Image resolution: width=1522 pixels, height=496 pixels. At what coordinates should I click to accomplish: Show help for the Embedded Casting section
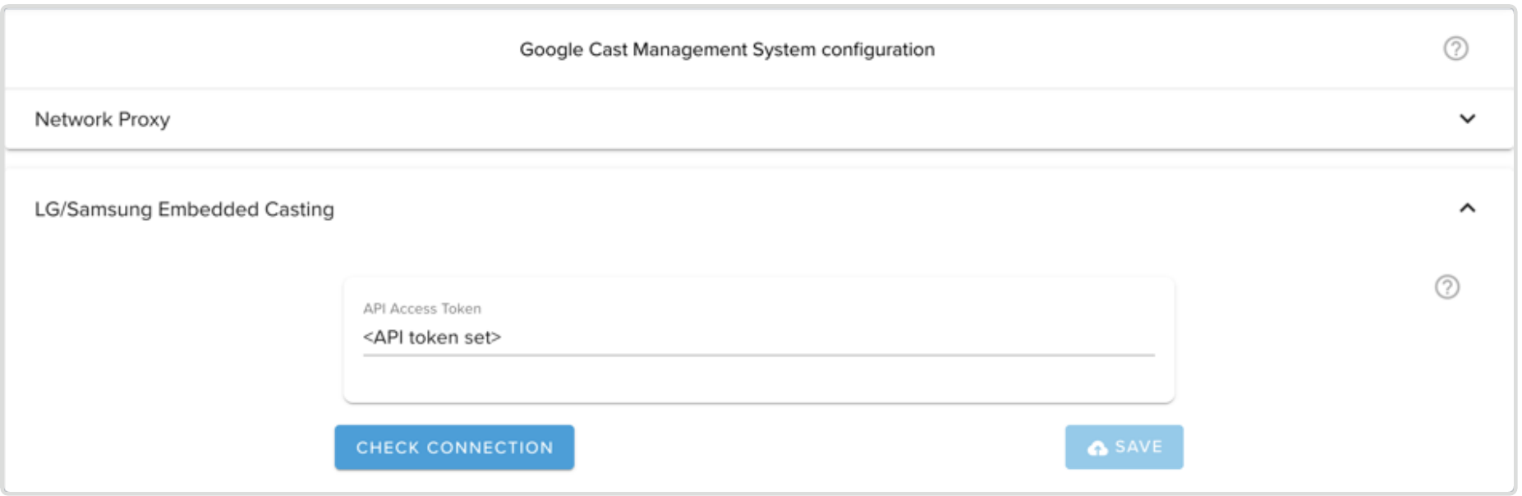(1446, 287)
